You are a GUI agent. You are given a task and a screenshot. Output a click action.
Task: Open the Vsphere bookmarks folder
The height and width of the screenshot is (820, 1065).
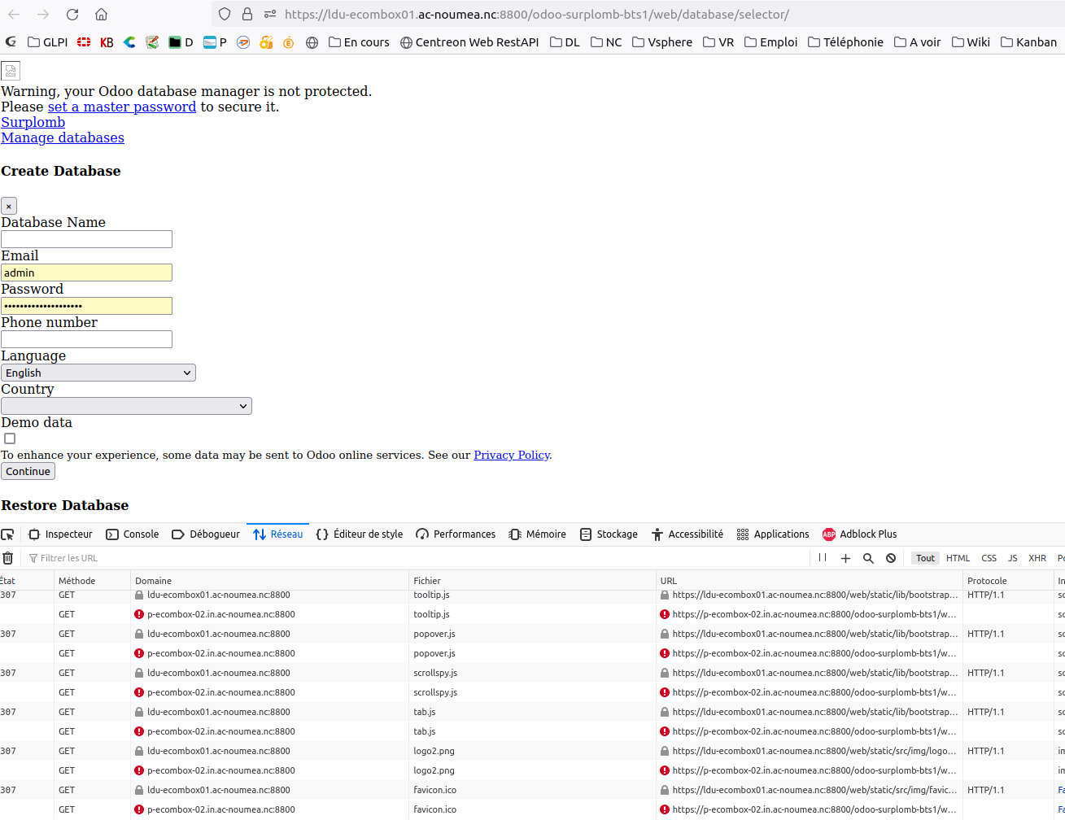(662, 42)
